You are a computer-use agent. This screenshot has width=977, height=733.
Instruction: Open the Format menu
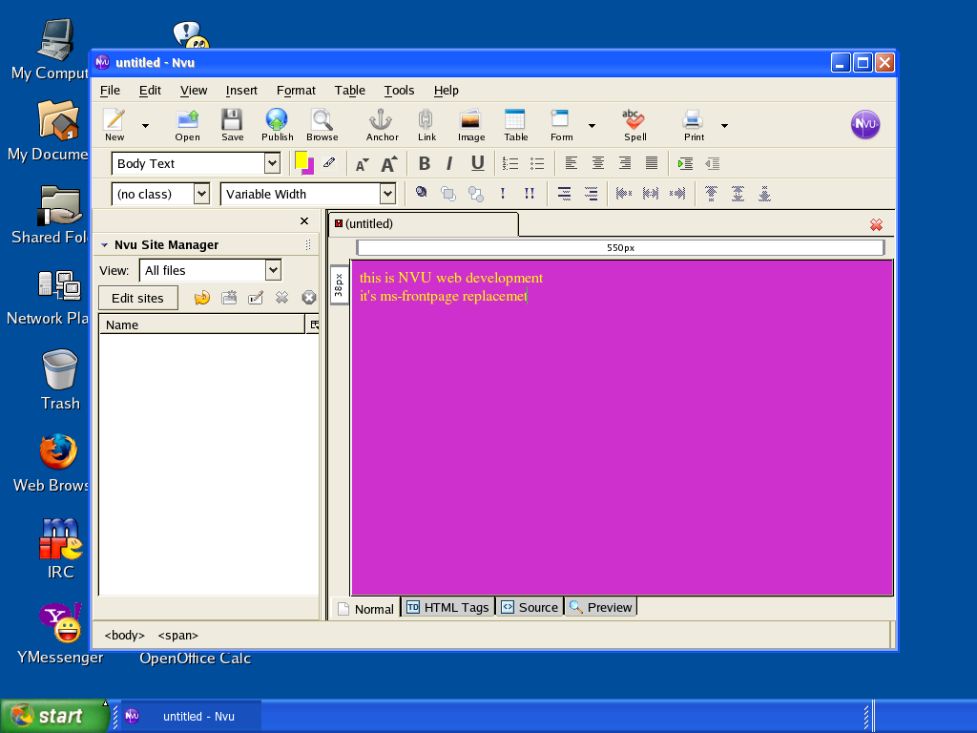[296, 91]
